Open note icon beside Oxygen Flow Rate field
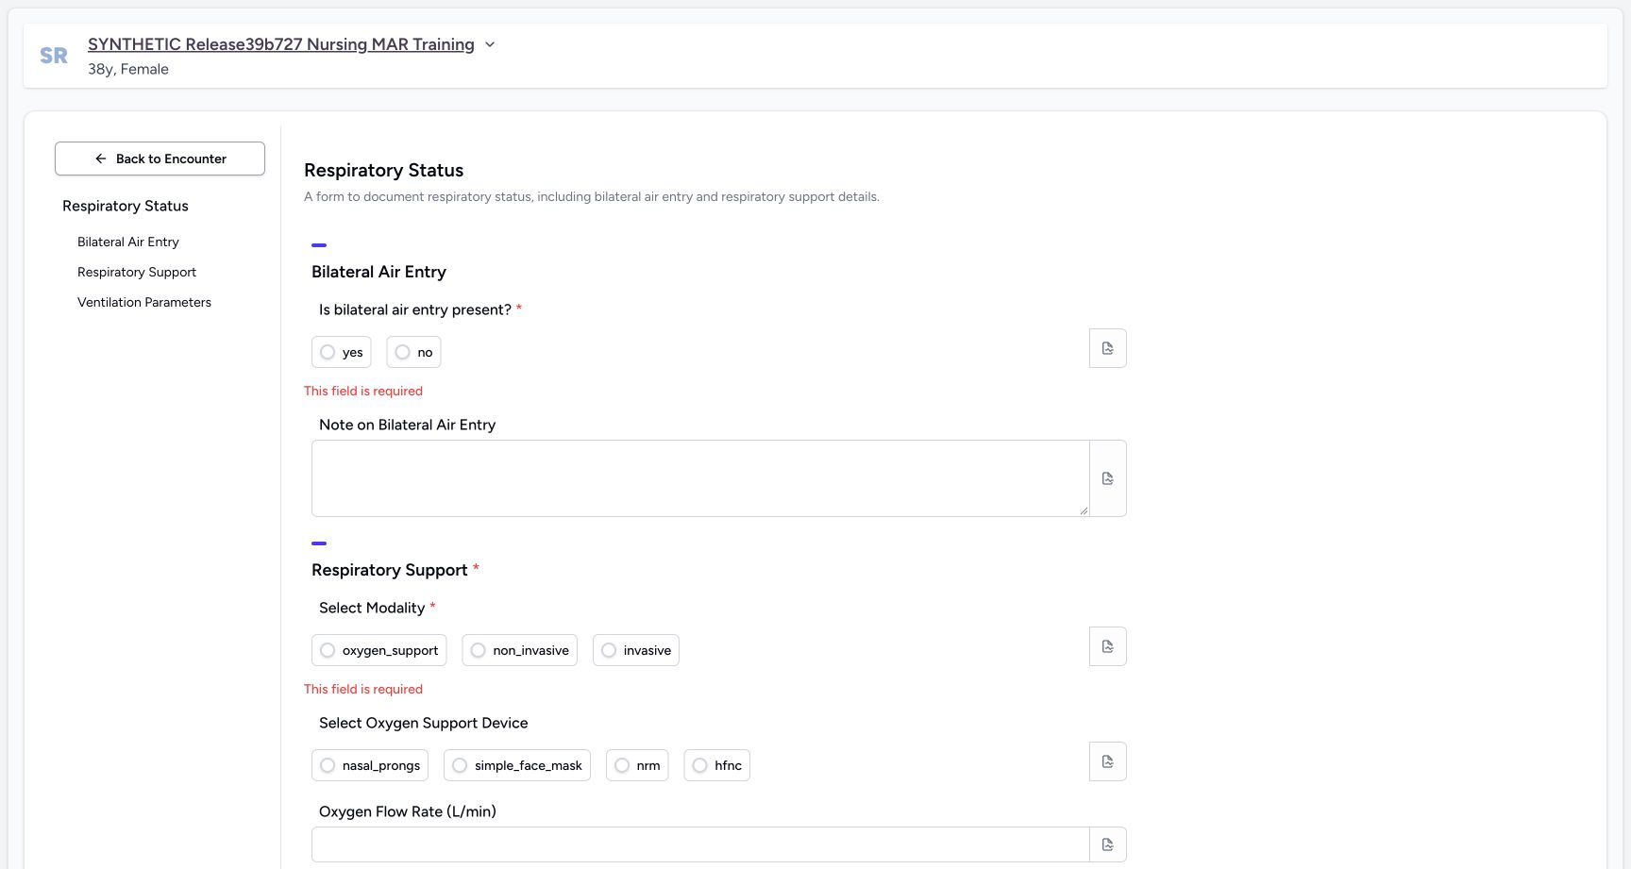Viewport: 1631px width, 869px height. pyautogui.click(x=1108, y=844)
